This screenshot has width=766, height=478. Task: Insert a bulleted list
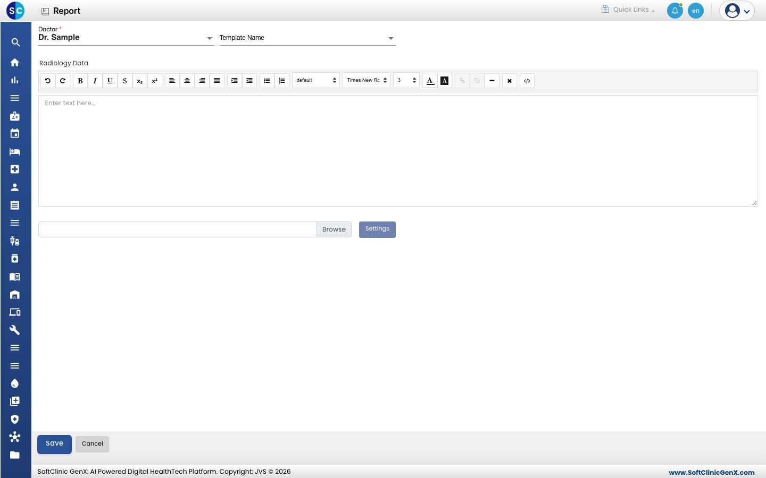267,81
